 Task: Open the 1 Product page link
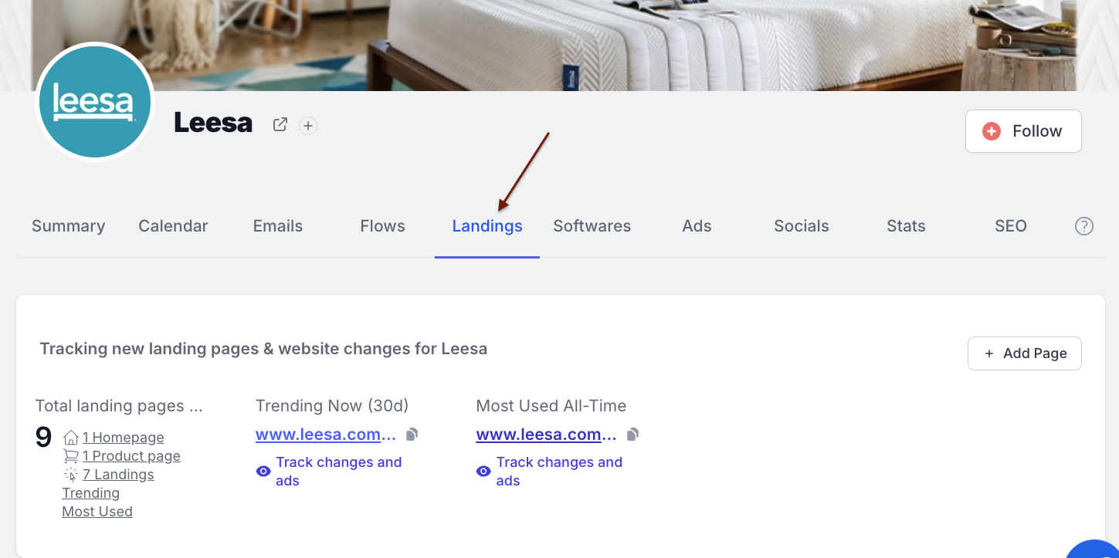coord(131,456)
